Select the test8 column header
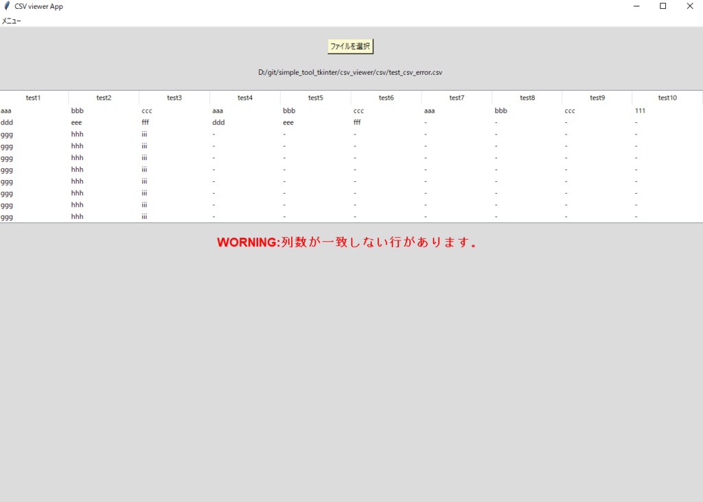This screenshot has width=703, height=502. pos(527,98)
